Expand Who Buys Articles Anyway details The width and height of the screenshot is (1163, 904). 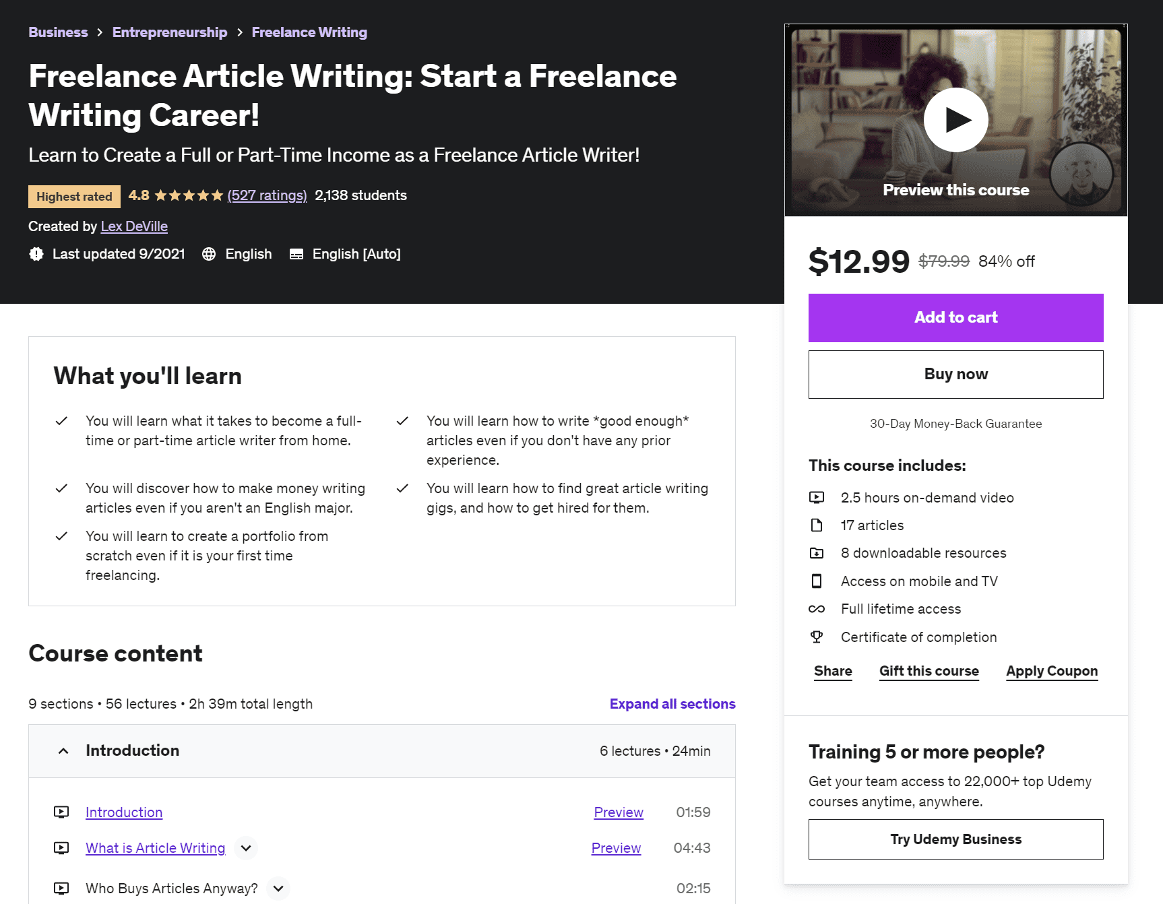coord(278,888)
